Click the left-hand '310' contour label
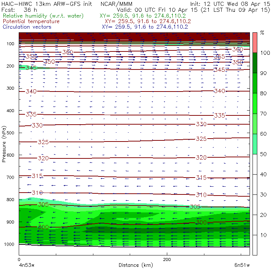This screenshot has height=272, width=272. click(37, 193)
